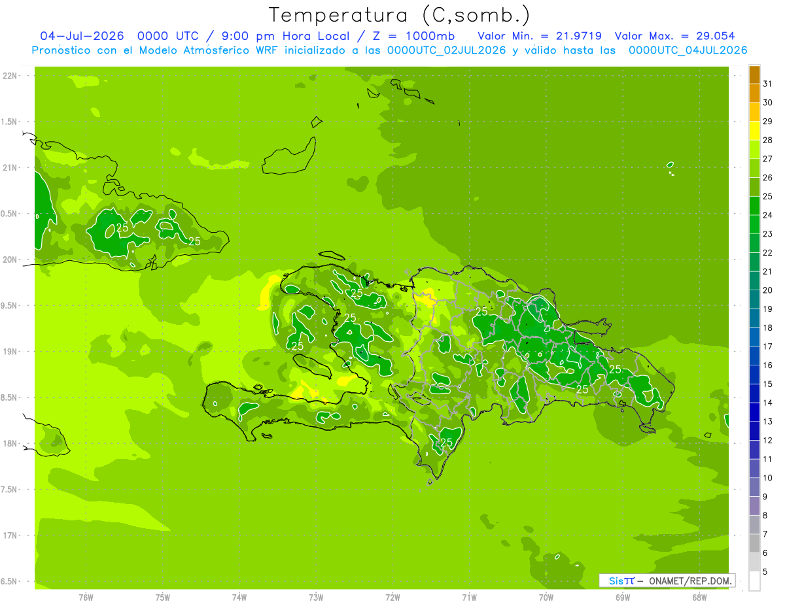This screenshot has width=785, height=606.
Task: Click the '69W' longitude axis label
Action: click(x=623, y=598)
